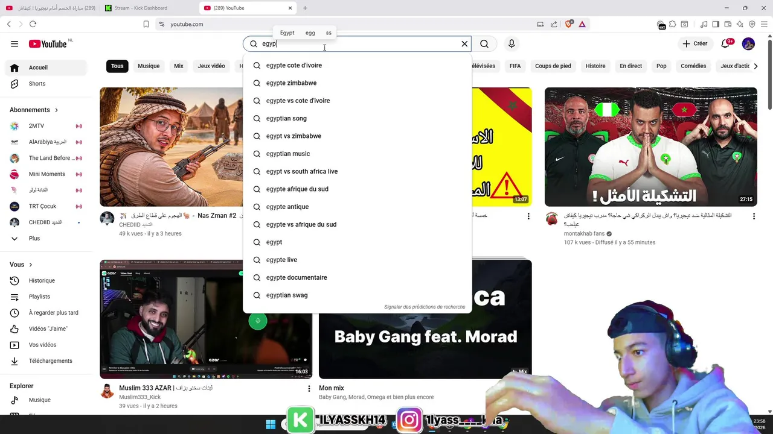Select the Musique chip
Screen dimensions: 773x434
pyautogui.click(x=149, y=66)
